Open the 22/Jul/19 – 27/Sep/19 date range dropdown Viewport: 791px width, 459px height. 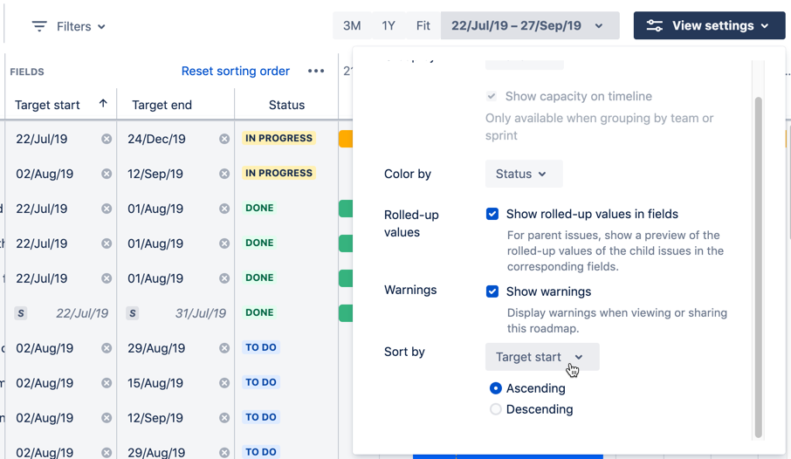pyautogui.click(x=530, y=25)
